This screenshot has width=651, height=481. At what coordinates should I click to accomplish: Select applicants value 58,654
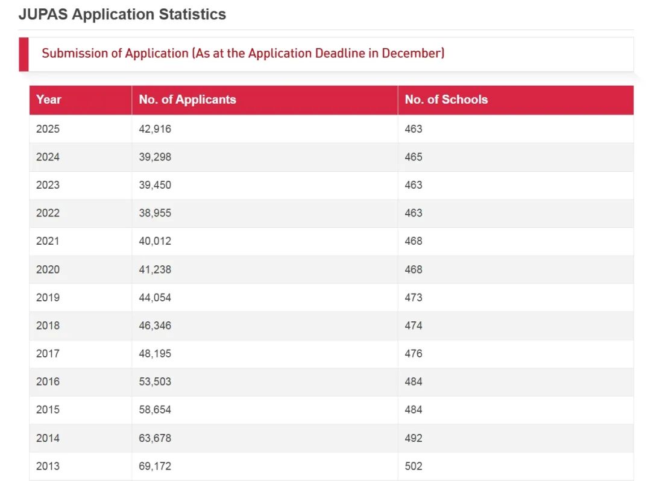click(x=155, y=410)
